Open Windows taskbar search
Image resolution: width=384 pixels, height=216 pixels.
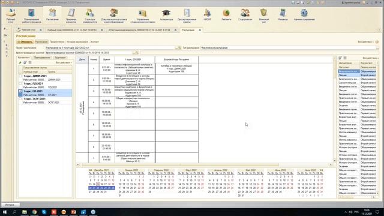point(14,212)
